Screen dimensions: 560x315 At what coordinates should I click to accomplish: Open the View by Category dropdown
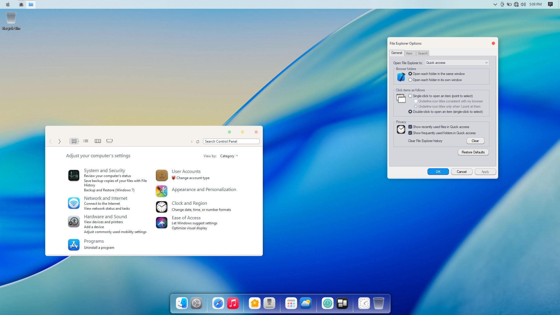coord(229,156)
